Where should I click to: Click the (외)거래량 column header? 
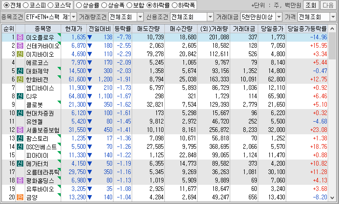[x=213, y=29]
